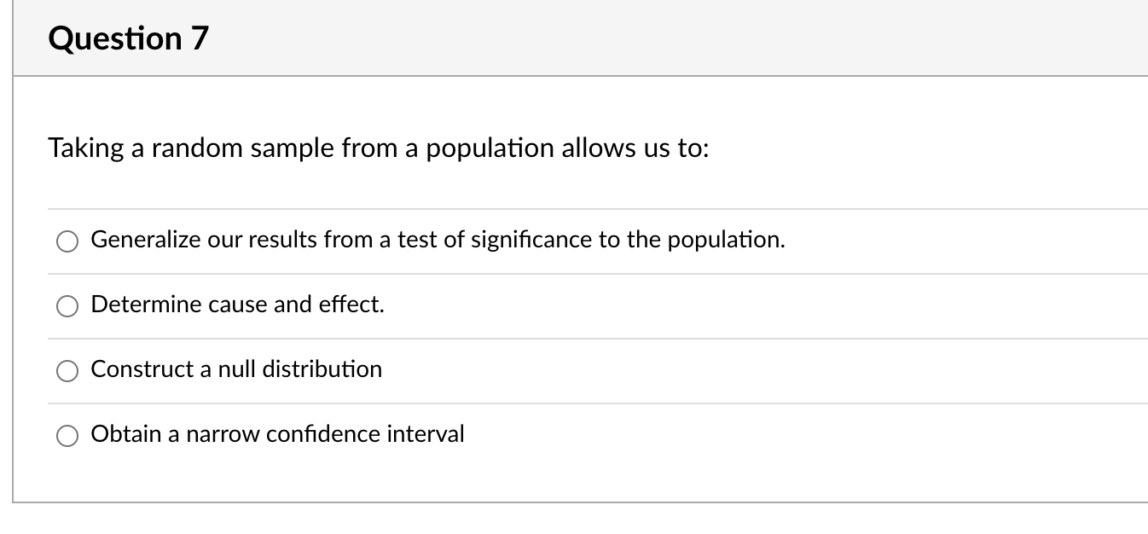Click the "Construct a null distribution" answer text
1148x534 pixels.
point(236,370)
